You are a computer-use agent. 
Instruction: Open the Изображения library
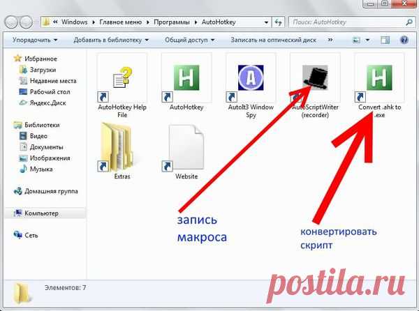click(50, 158)
